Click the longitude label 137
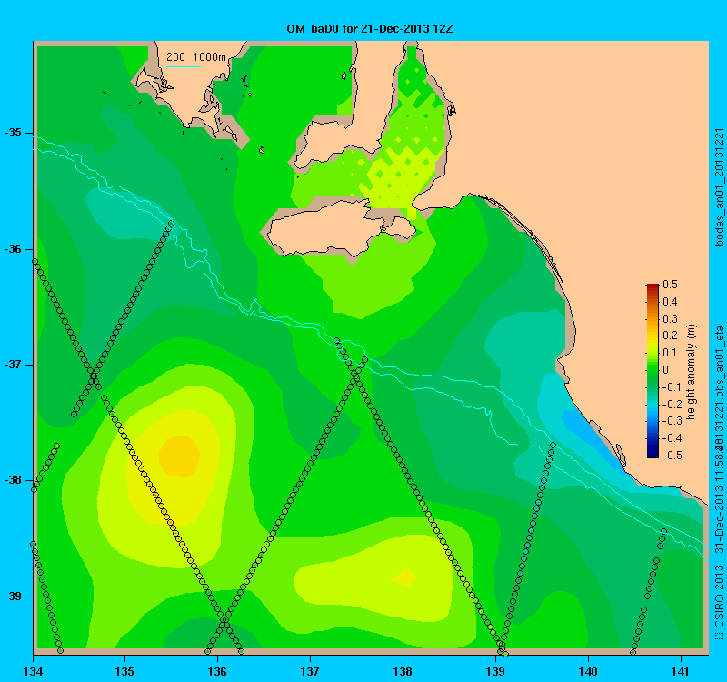Image resolution: width=727 pixels, height=682 pixels. [310, 671]
